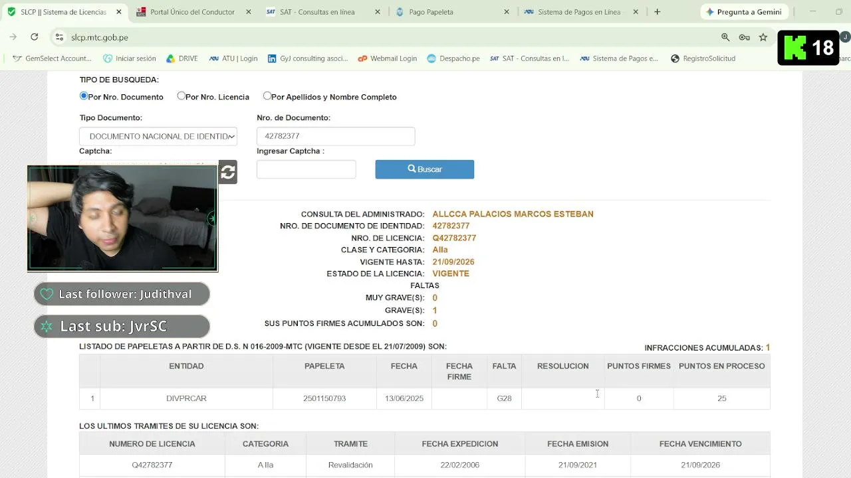The width and height of the screenshot is (851, 478).
Task: Click the address bar URL slcp.mtc.gob.pe
Action: 100,37
